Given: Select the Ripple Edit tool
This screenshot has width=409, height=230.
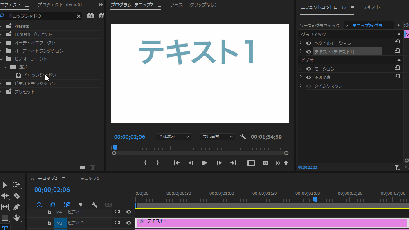Looking at the screenshot, I should click(x=4, y=196).
